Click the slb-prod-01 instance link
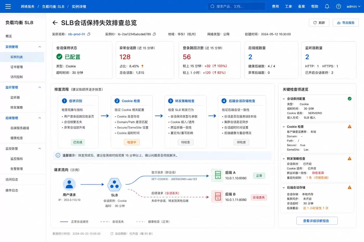364x242 pixels. tap(76, 34)
